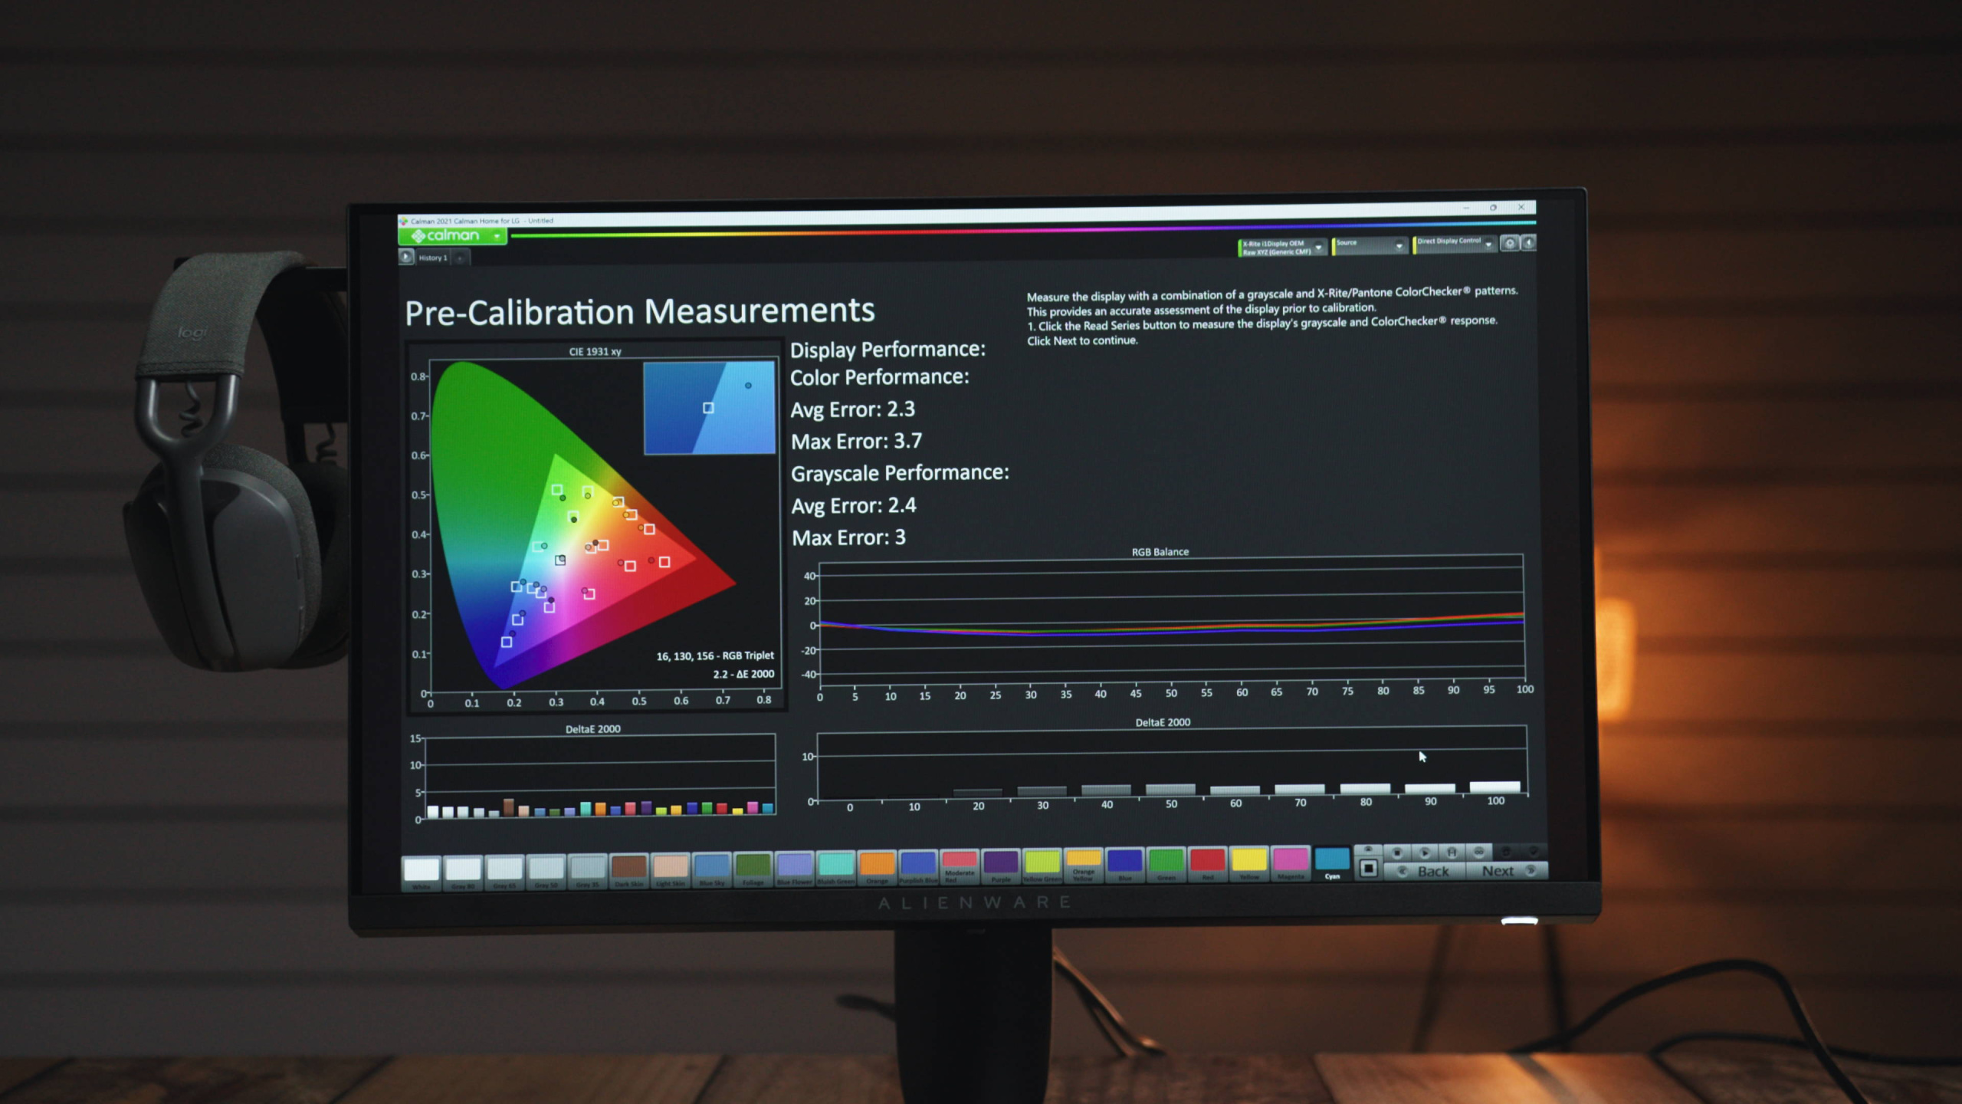Click the History play arrow icon

coord(406,257)
